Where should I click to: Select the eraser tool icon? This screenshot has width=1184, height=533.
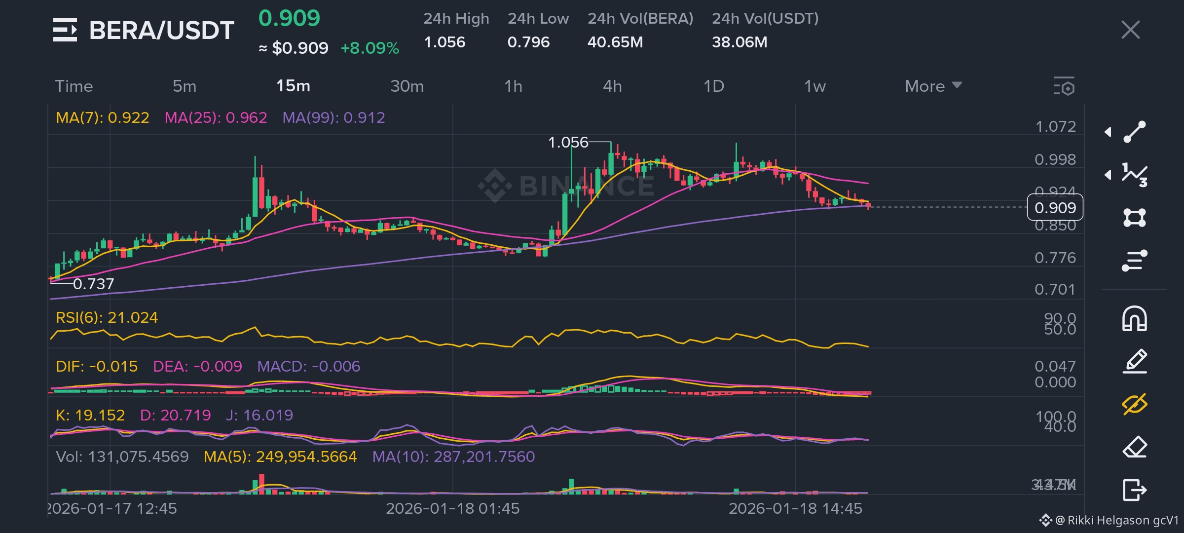click(1135, 447)
